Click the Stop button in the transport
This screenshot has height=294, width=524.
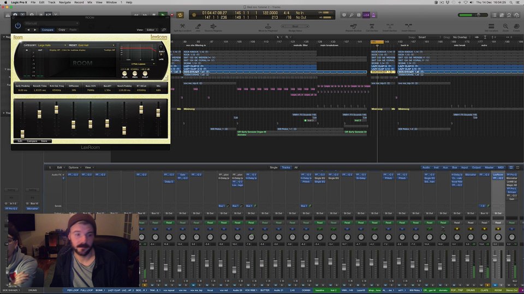point(154,15)
